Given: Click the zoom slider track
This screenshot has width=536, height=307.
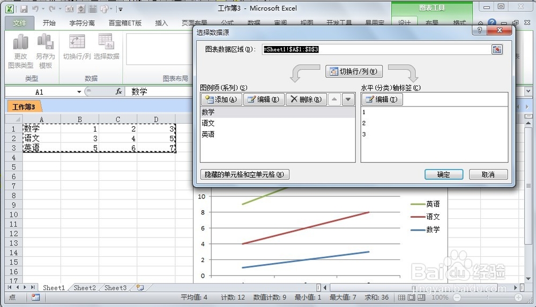Looking at the screenshot, I should [x=488, y=297].
